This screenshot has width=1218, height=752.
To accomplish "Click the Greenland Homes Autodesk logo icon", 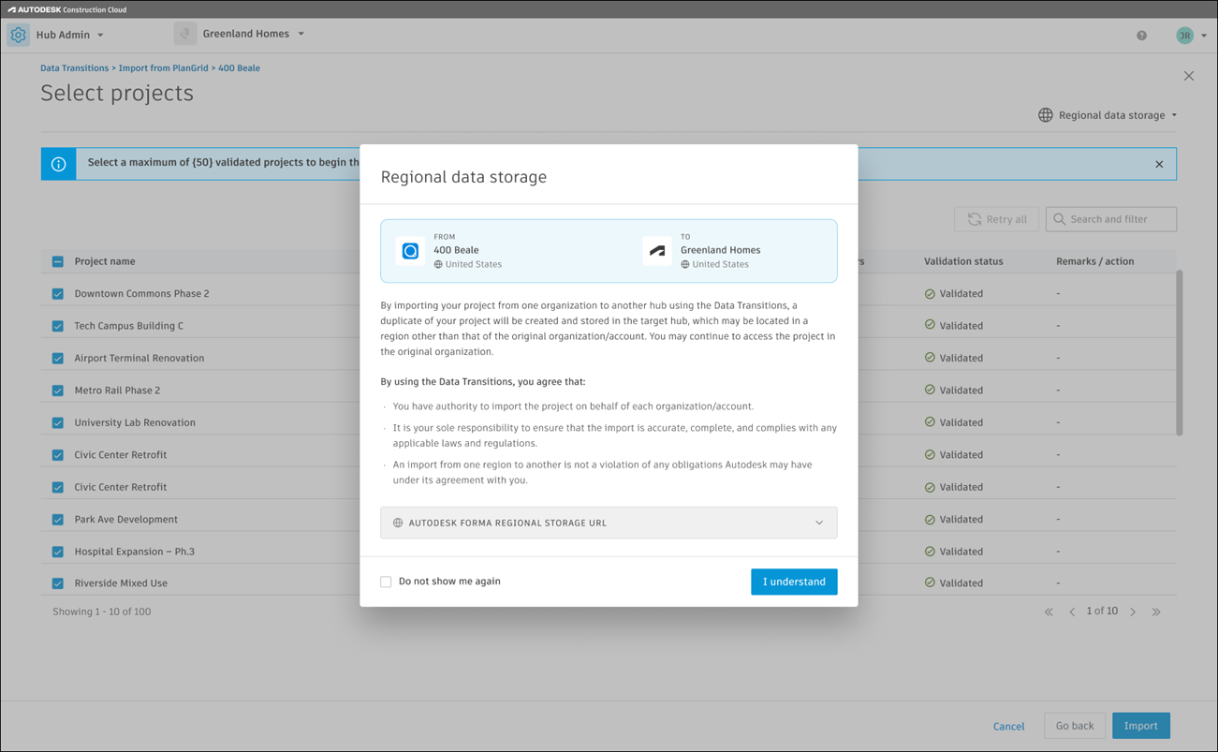I will [657, 251].
